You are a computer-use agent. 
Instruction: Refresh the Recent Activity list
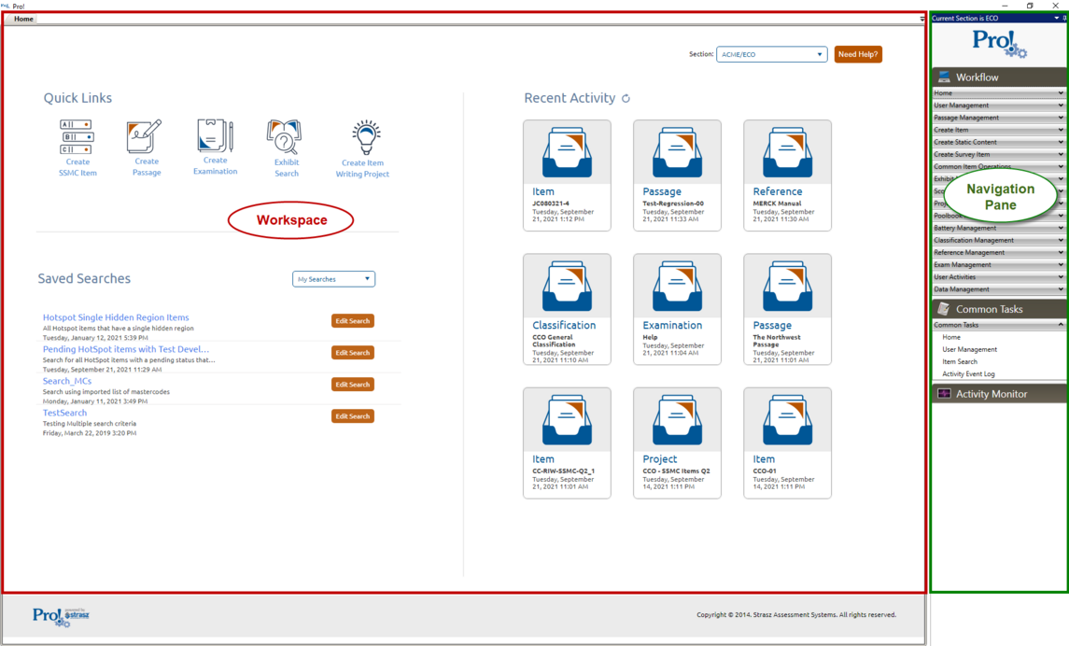(626, 98)
